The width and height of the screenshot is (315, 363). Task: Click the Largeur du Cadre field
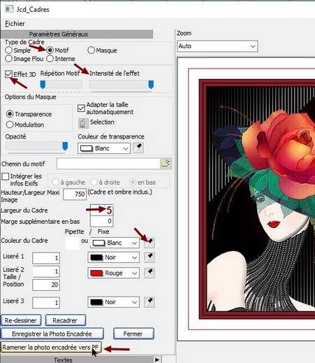101,210
